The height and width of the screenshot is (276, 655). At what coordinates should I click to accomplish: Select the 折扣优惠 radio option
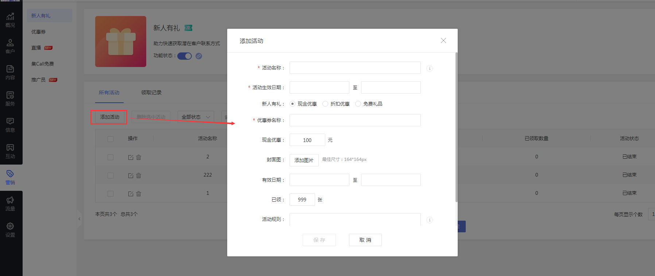(325, 104)
